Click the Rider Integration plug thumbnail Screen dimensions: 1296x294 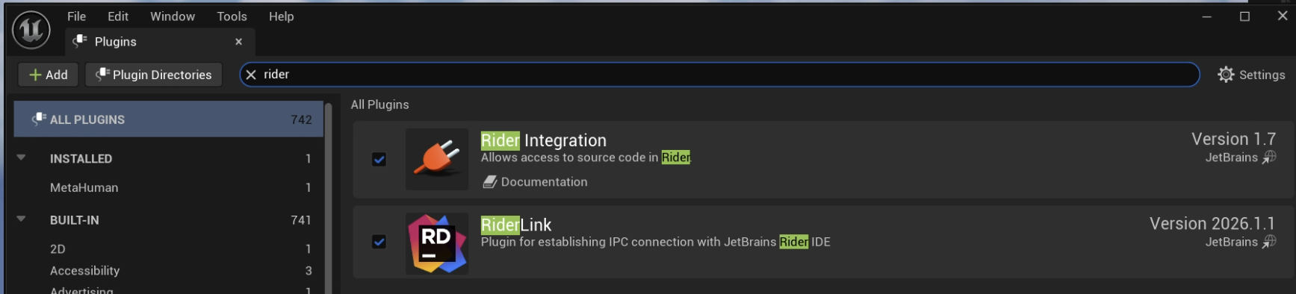(437, 159)
